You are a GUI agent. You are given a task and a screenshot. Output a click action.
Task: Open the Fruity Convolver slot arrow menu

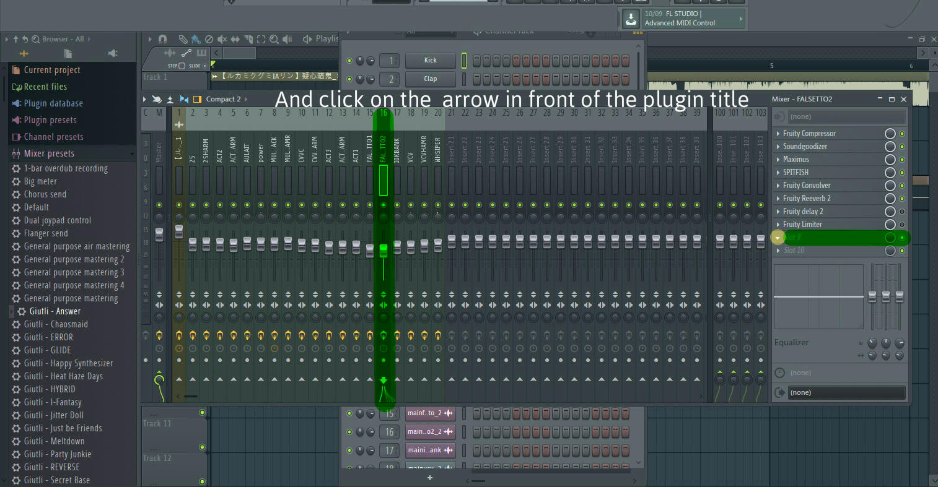click(x=778, y=186)
